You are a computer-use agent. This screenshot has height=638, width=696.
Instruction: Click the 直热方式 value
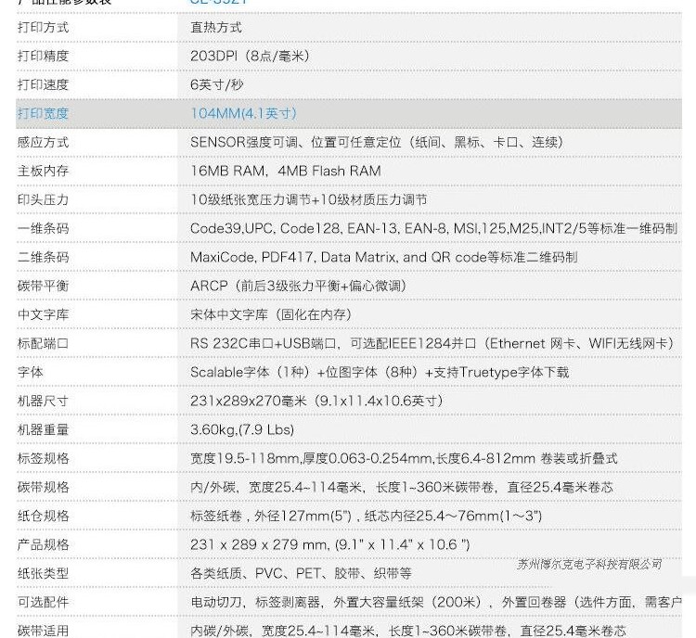point(216,28)
